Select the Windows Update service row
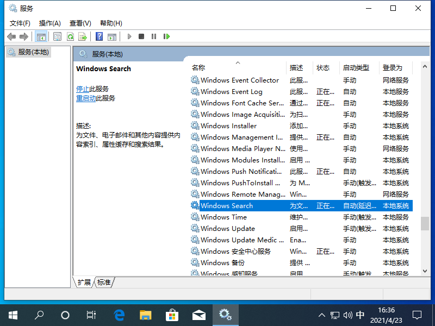 pyautogui.click(x=227, y=229)
